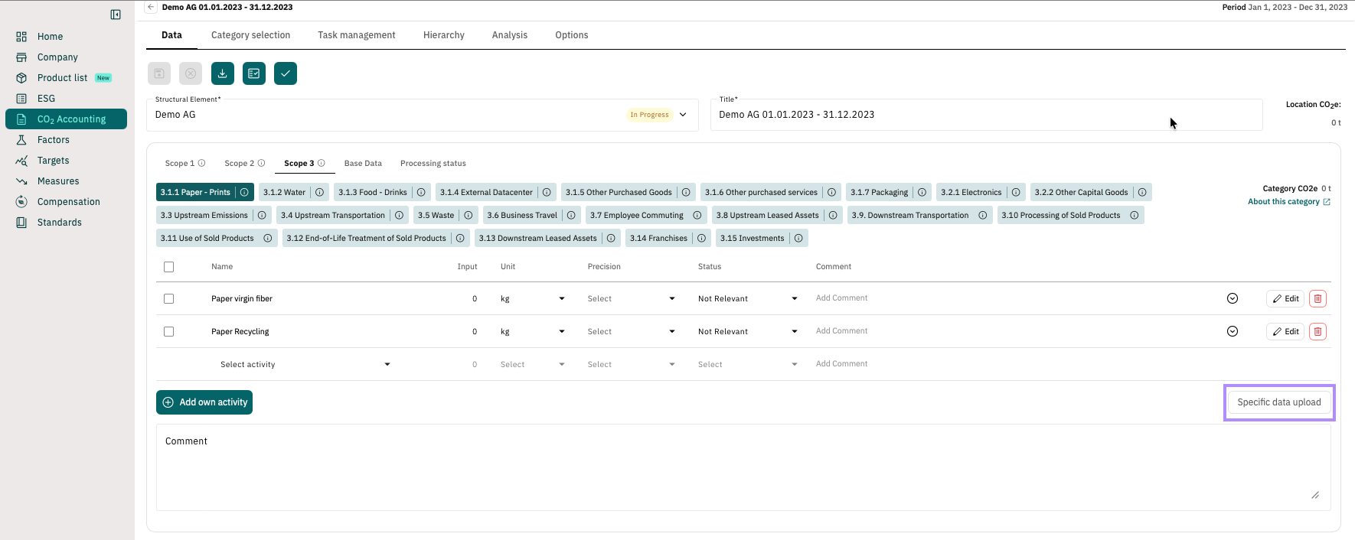
Task: Select 3.3 Upstream Emissions category
Action: click(x=204, y=215)
